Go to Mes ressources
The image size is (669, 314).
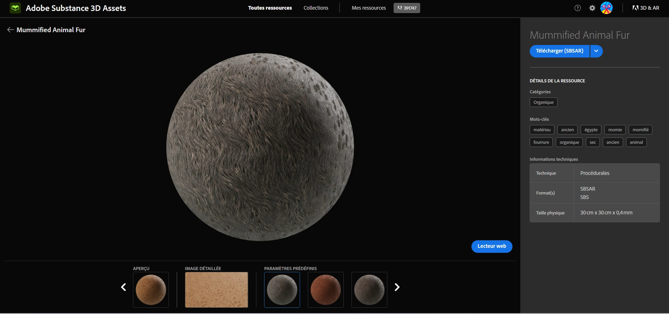[x=368, y=8]
